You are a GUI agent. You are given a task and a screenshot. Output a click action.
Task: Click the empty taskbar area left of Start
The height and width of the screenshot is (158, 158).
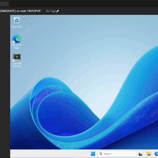point(51,154)
